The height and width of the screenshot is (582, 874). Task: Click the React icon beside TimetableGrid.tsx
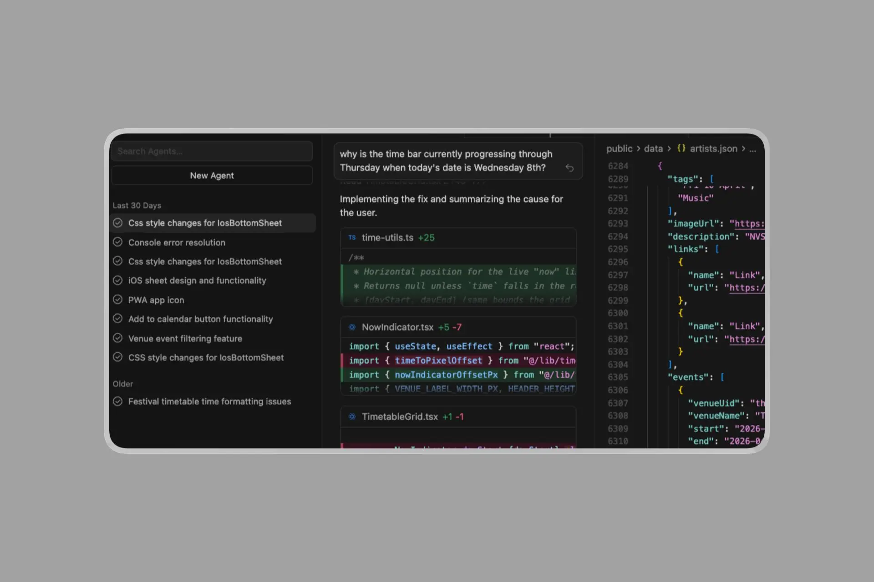click(352, 416)
